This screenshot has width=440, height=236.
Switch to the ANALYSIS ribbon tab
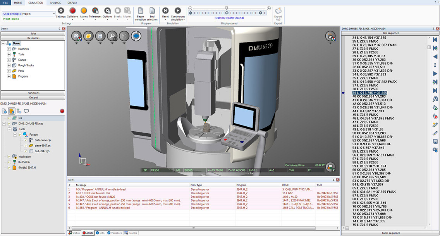click(x=55, y=3)
